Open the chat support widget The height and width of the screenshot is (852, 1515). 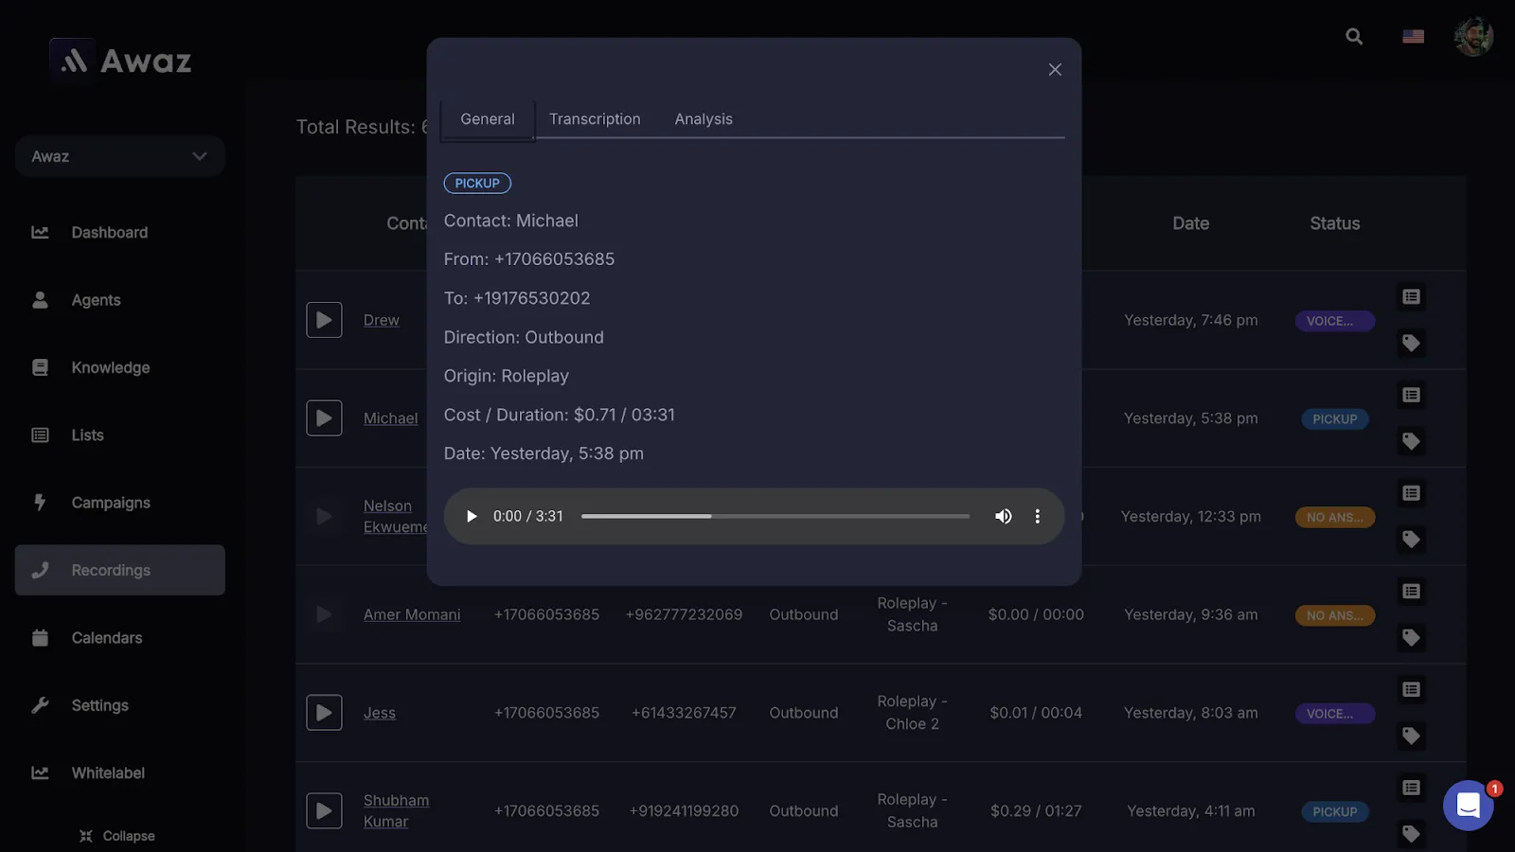[1468, 805]
